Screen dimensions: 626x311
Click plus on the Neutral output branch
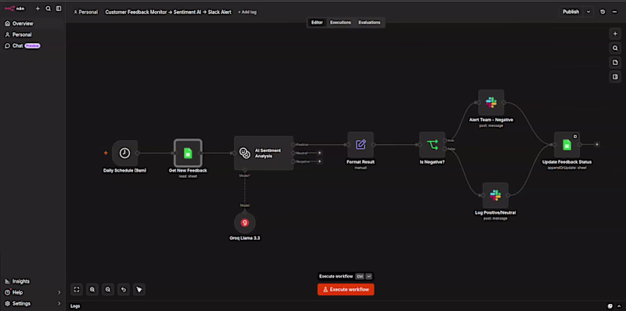[319, 153]
